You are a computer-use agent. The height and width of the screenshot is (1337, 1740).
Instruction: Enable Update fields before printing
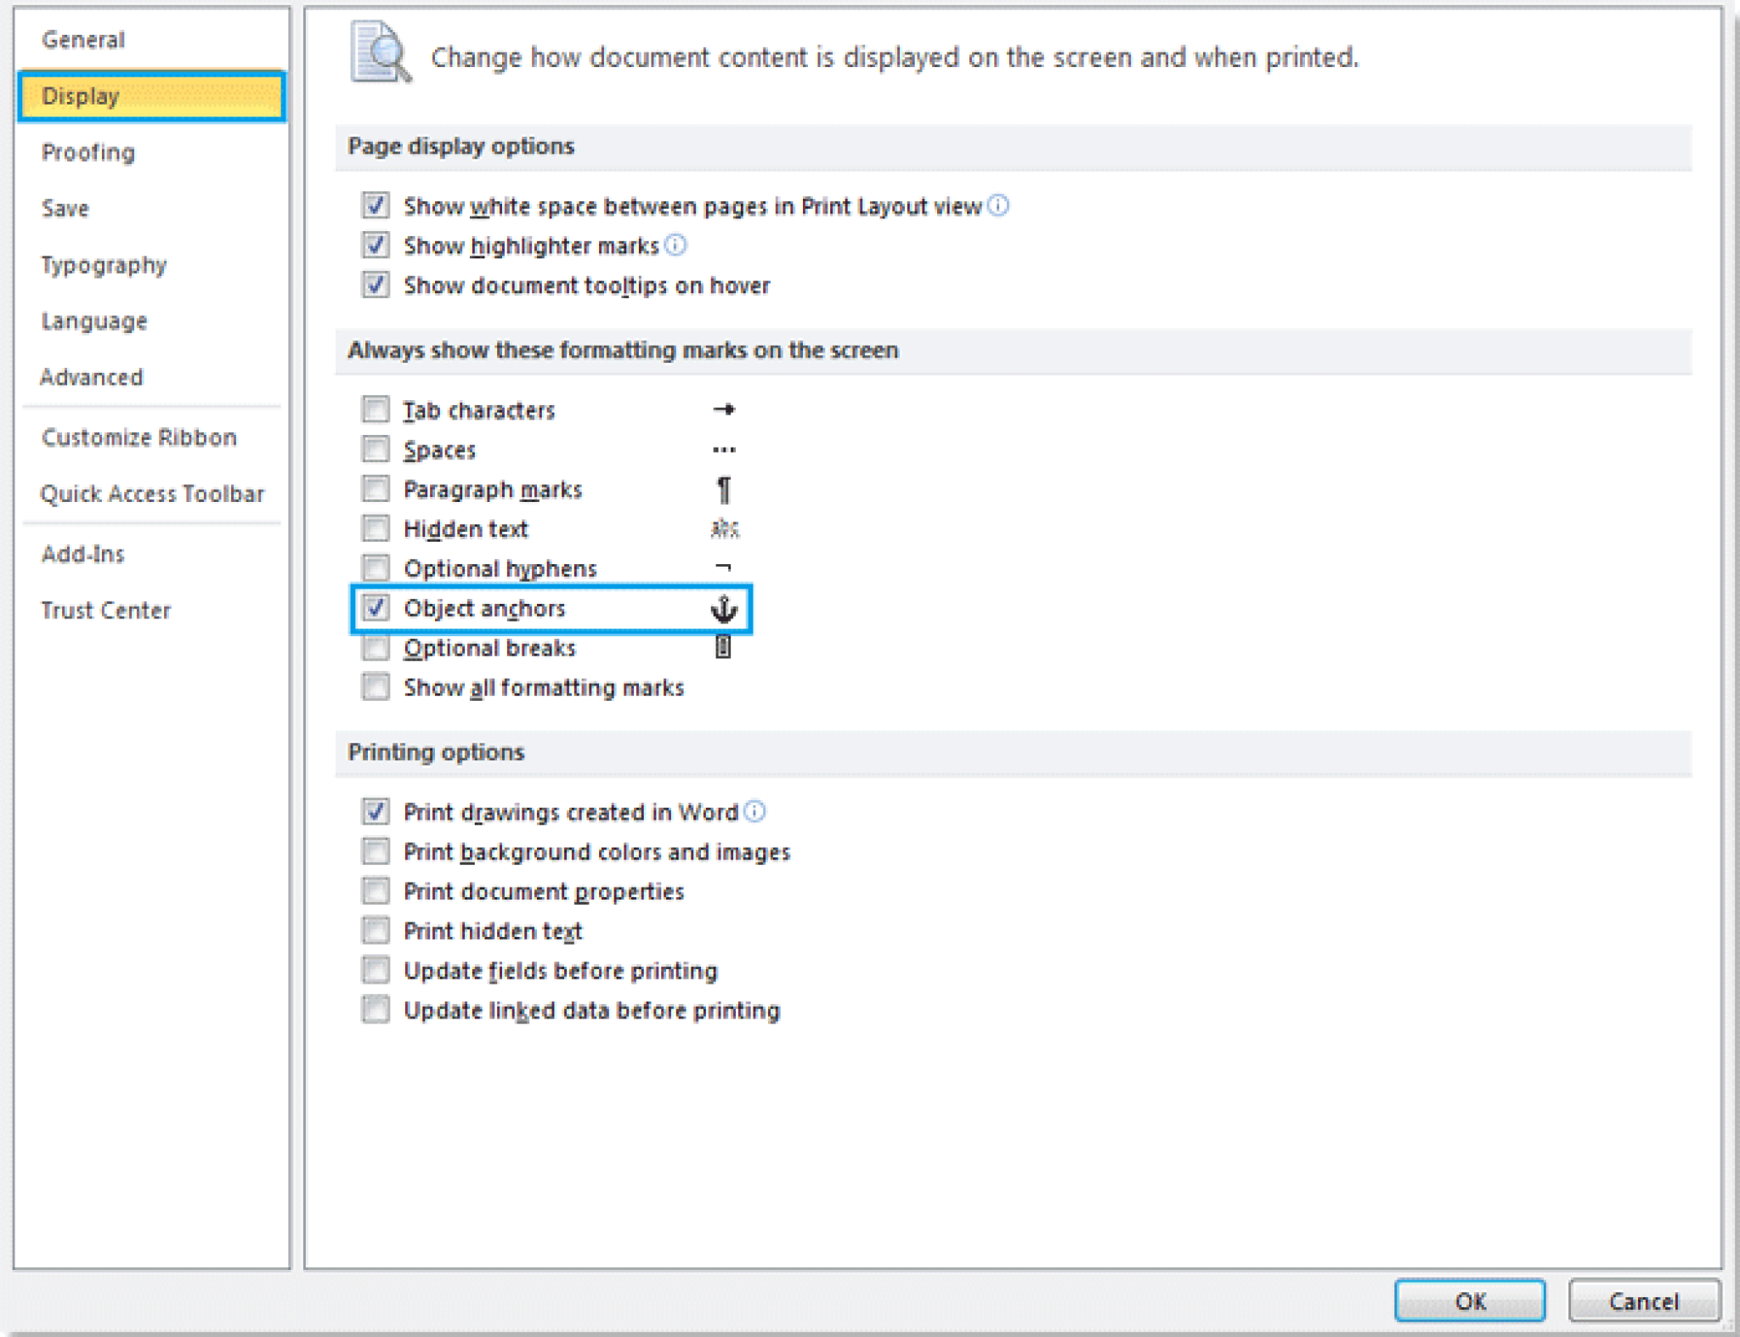375,970
